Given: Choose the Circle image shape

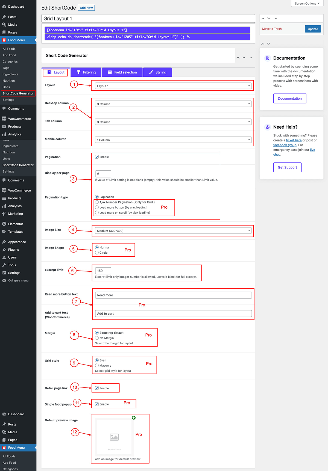Looking at the screenshot, I should 97,253.
